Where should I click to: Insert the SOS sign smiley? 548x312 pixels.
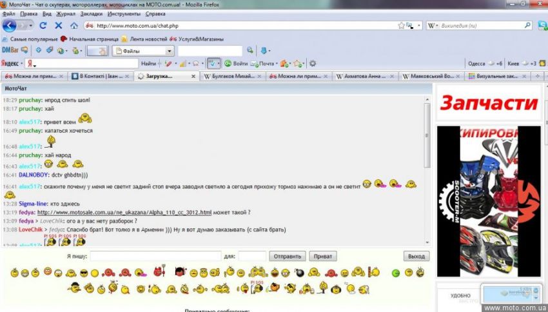(257, 287)
